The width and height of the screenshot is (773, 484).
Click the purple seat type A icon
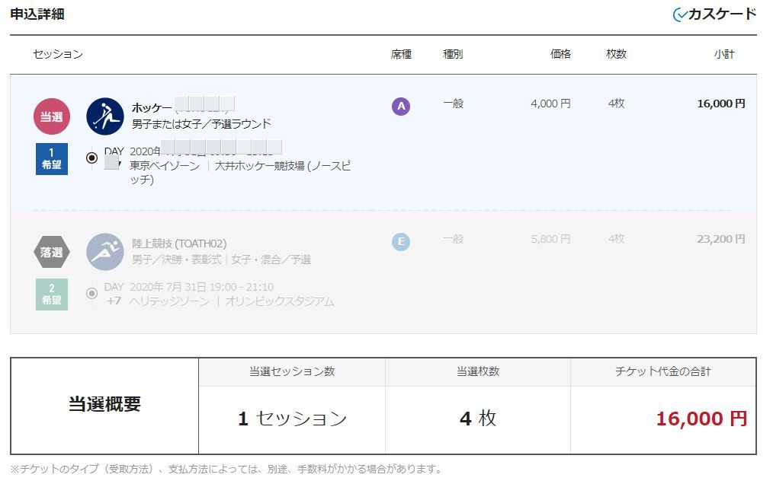tap(401, 107)
